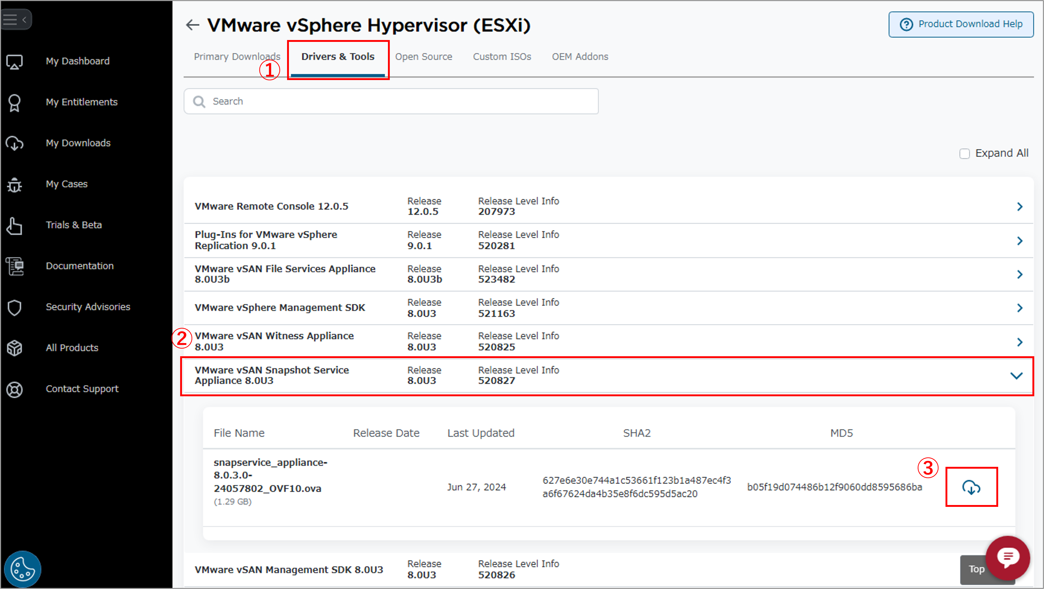Go to My Downloads link
1044x589 pixels.
(x=78, y=143)
